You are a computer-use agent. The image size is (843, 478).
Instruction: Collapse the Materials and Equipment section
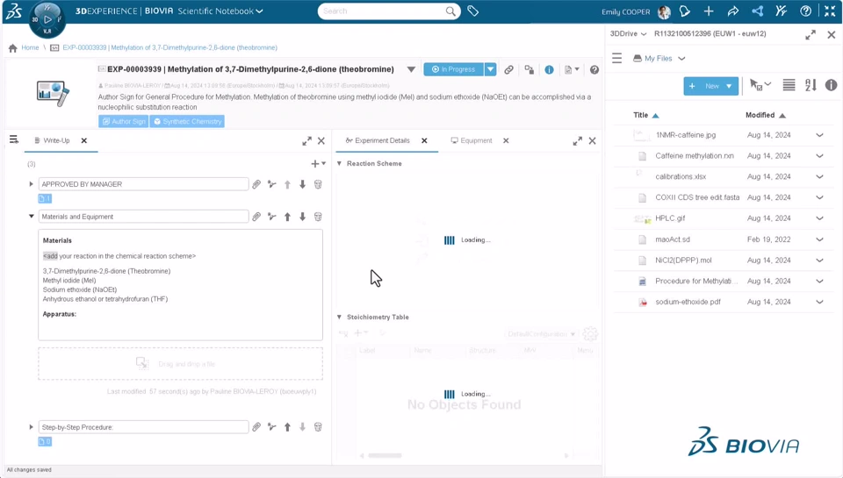(32, 217)
